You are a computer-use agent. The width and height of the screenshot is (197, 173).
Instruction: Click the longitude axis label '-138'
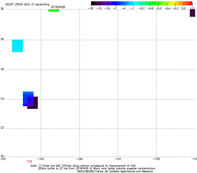click(157, 159)
